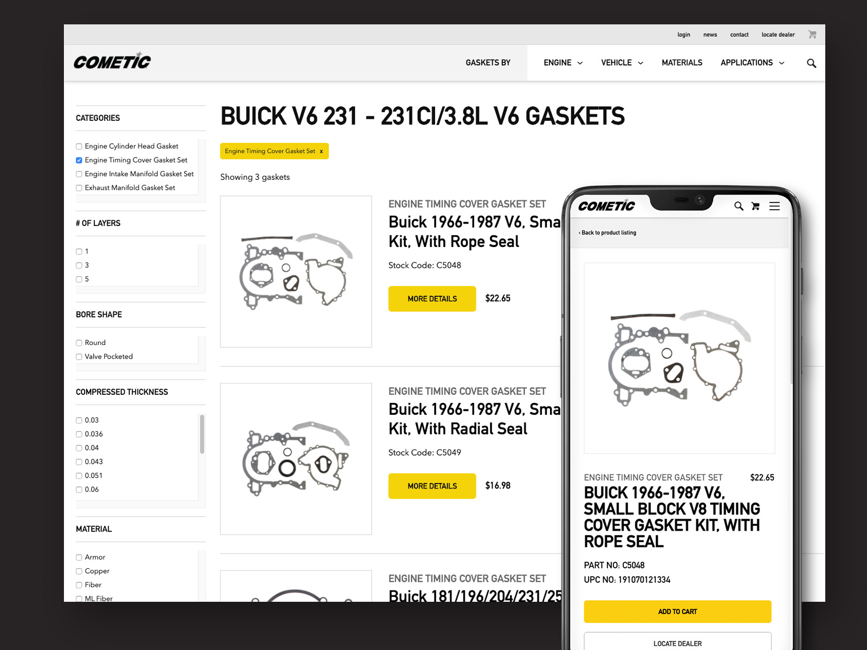Check Engine Cylinder Head Gasket category
The height and width of the screenshot is (650, 867).
coord(79,146)
